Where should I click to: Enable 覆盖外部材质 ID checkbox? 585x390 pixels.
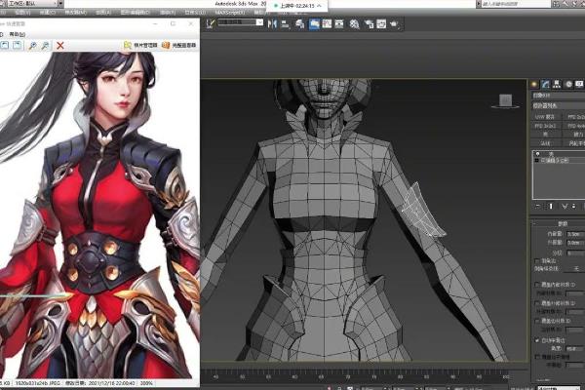click(537, 303)
